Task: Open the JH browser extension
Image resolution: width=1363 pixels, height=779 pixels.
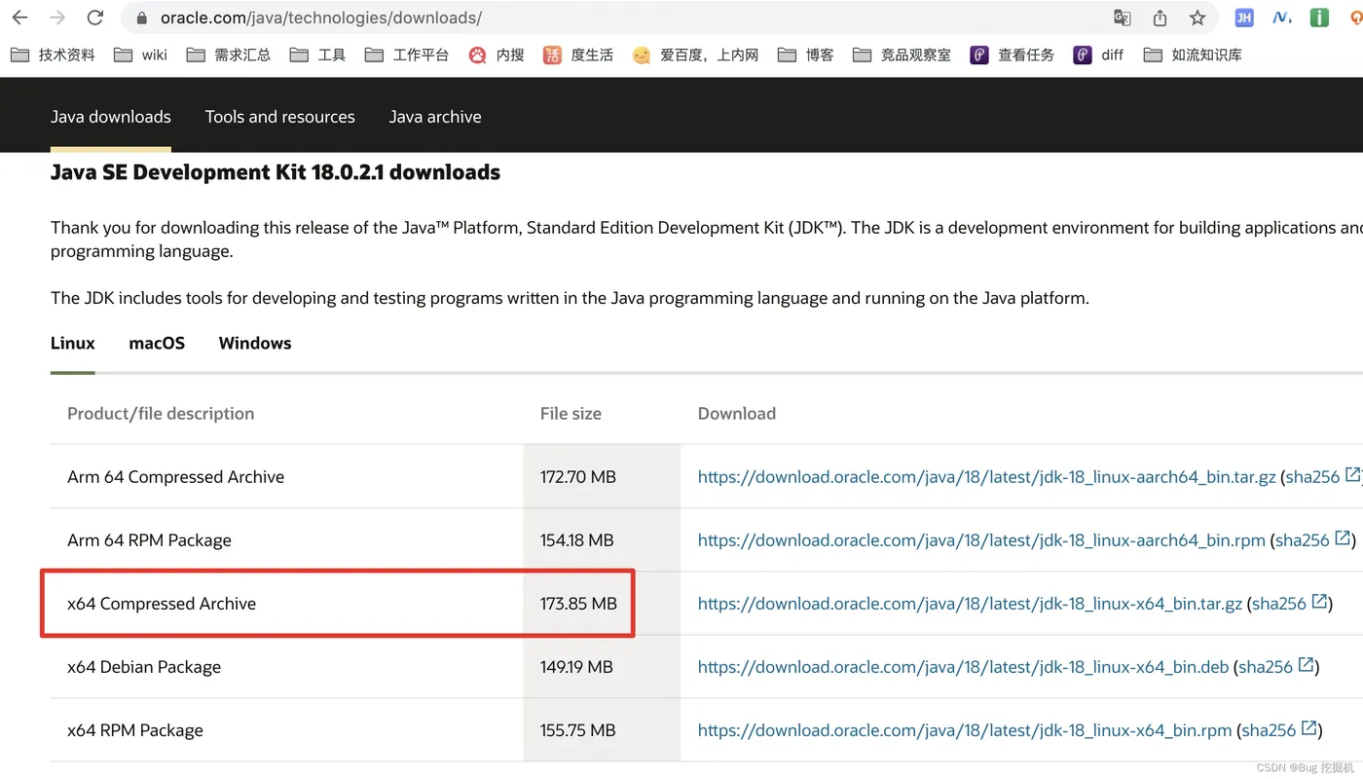Action: click(1243, 18)
